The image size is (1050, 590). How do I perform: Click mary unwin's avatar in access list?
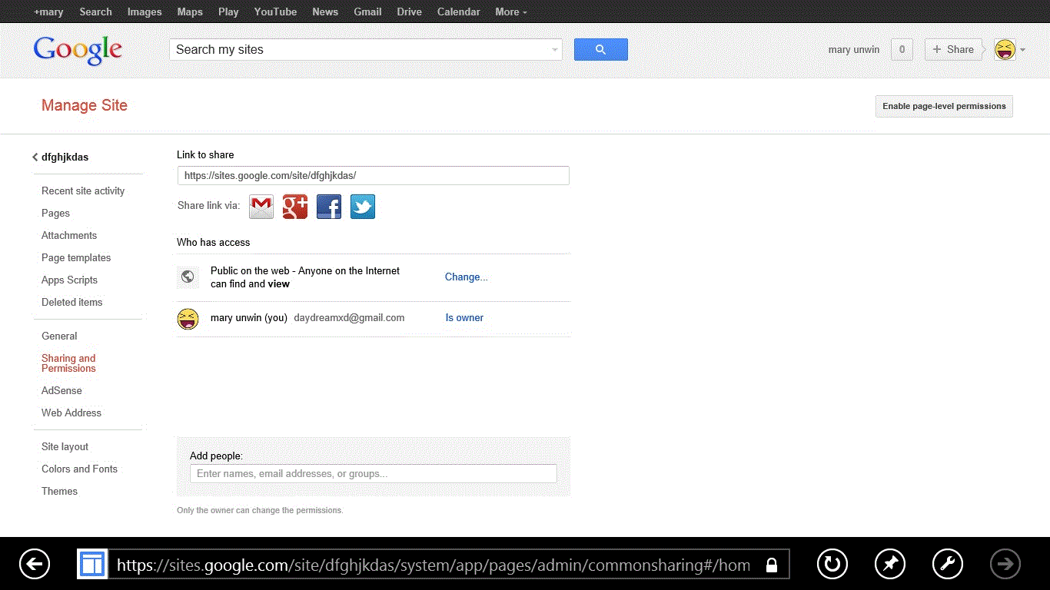[x=188, y=318]
